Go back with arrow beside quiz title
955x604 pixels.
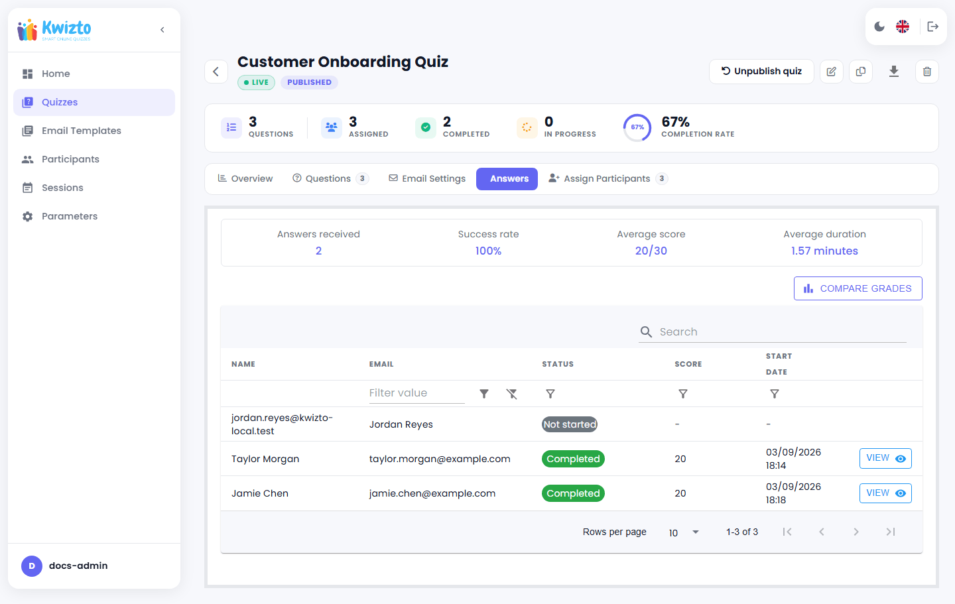pos(216,72)
